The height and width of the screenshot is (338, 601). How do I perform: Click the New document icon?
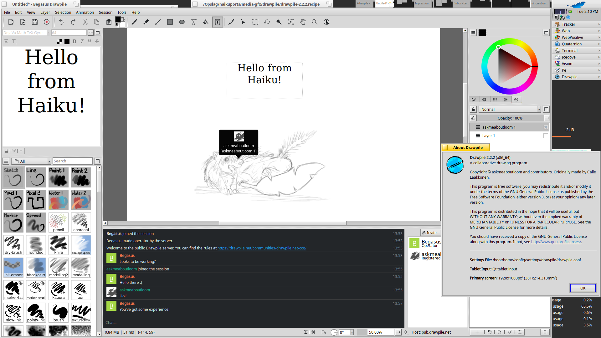point(11,22)
